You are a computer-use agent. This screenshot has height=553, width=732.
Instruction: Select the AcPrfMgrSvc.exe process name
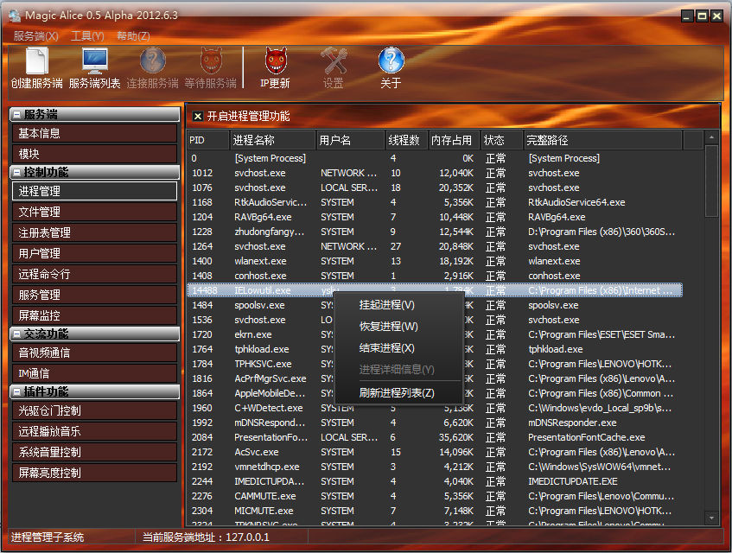[x=271, y=378]
